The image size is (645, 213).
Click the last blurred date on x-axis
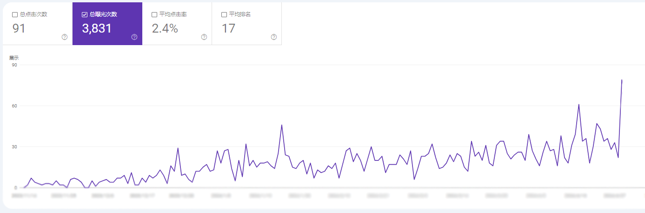(x=615, y=196)
